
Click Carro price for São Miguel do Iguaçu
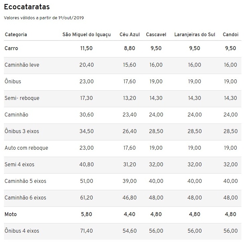pyautogui.click(x=86, y=48)
